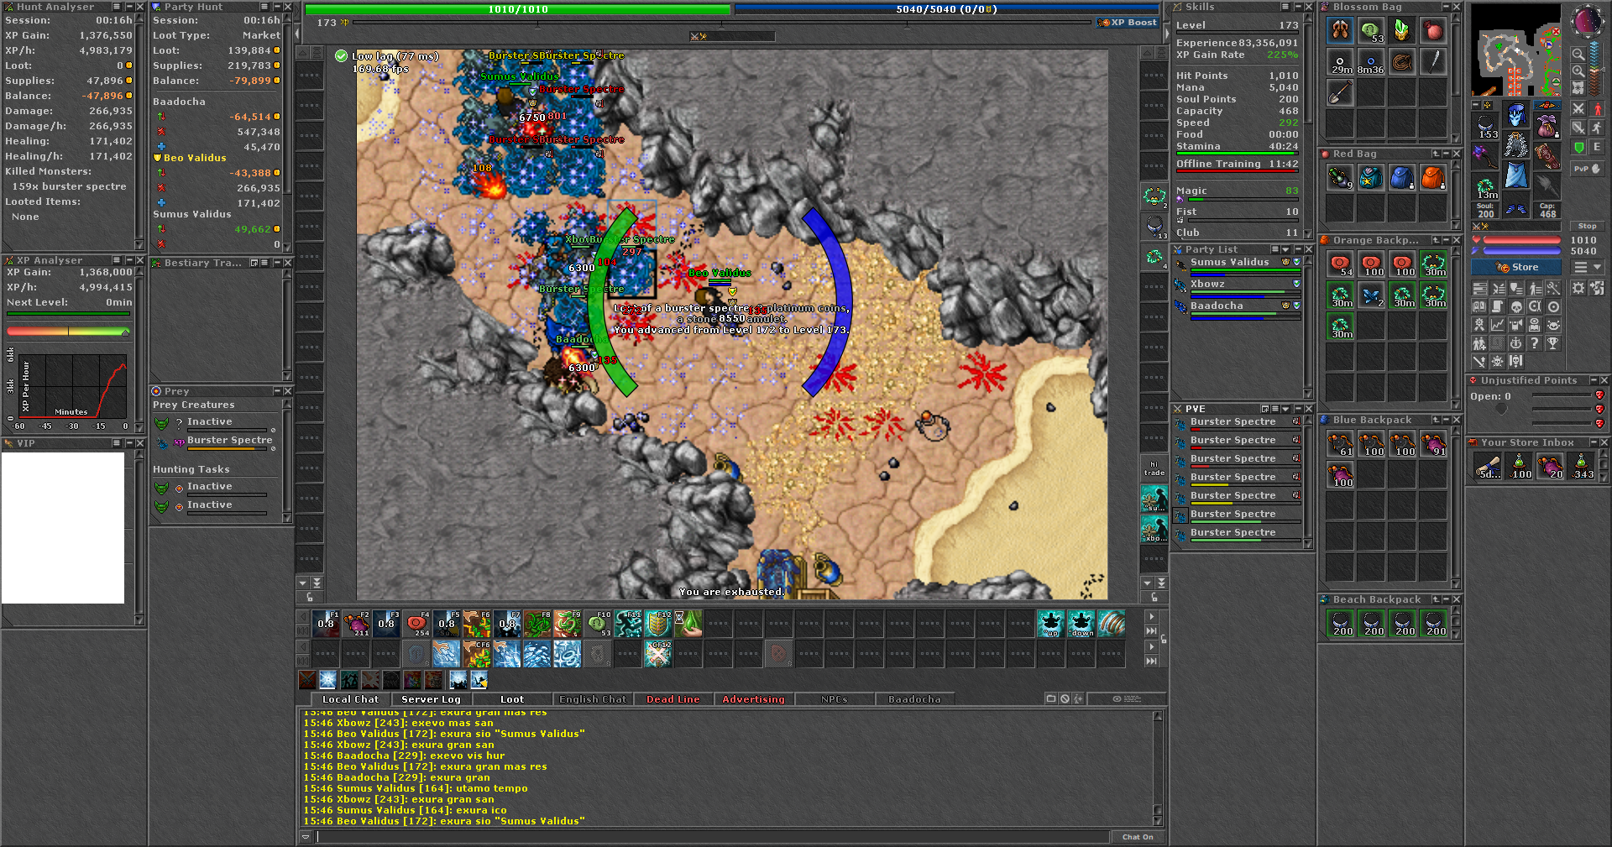
Task: Toggle chase opponent running icon
Action: pyautogui.click(x=1597, y=128)
